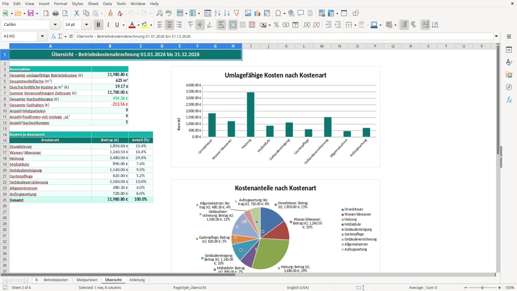
Task: Insert a chart
Action: click(258, 13)
